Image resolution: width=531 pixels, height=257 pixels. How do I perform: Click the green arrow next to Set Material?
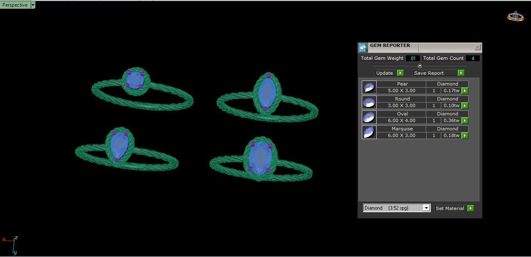470,208
